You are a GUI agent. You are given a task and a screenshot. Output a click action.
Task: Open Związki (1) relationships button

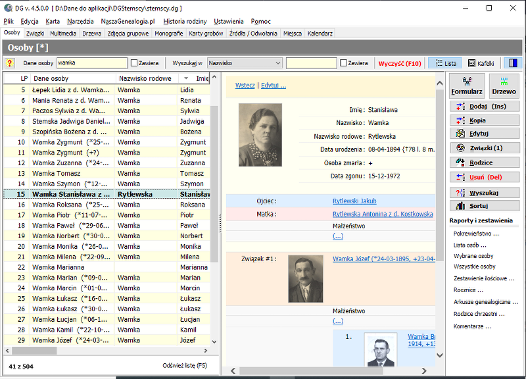[485, 148]
